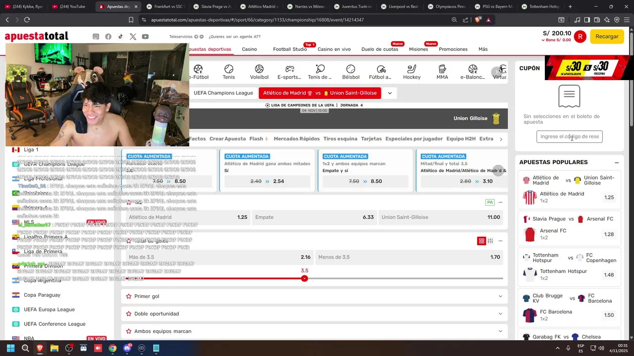
Task: Click the 3.5 goal-line slider handle
Action: [x=305, y=278]
